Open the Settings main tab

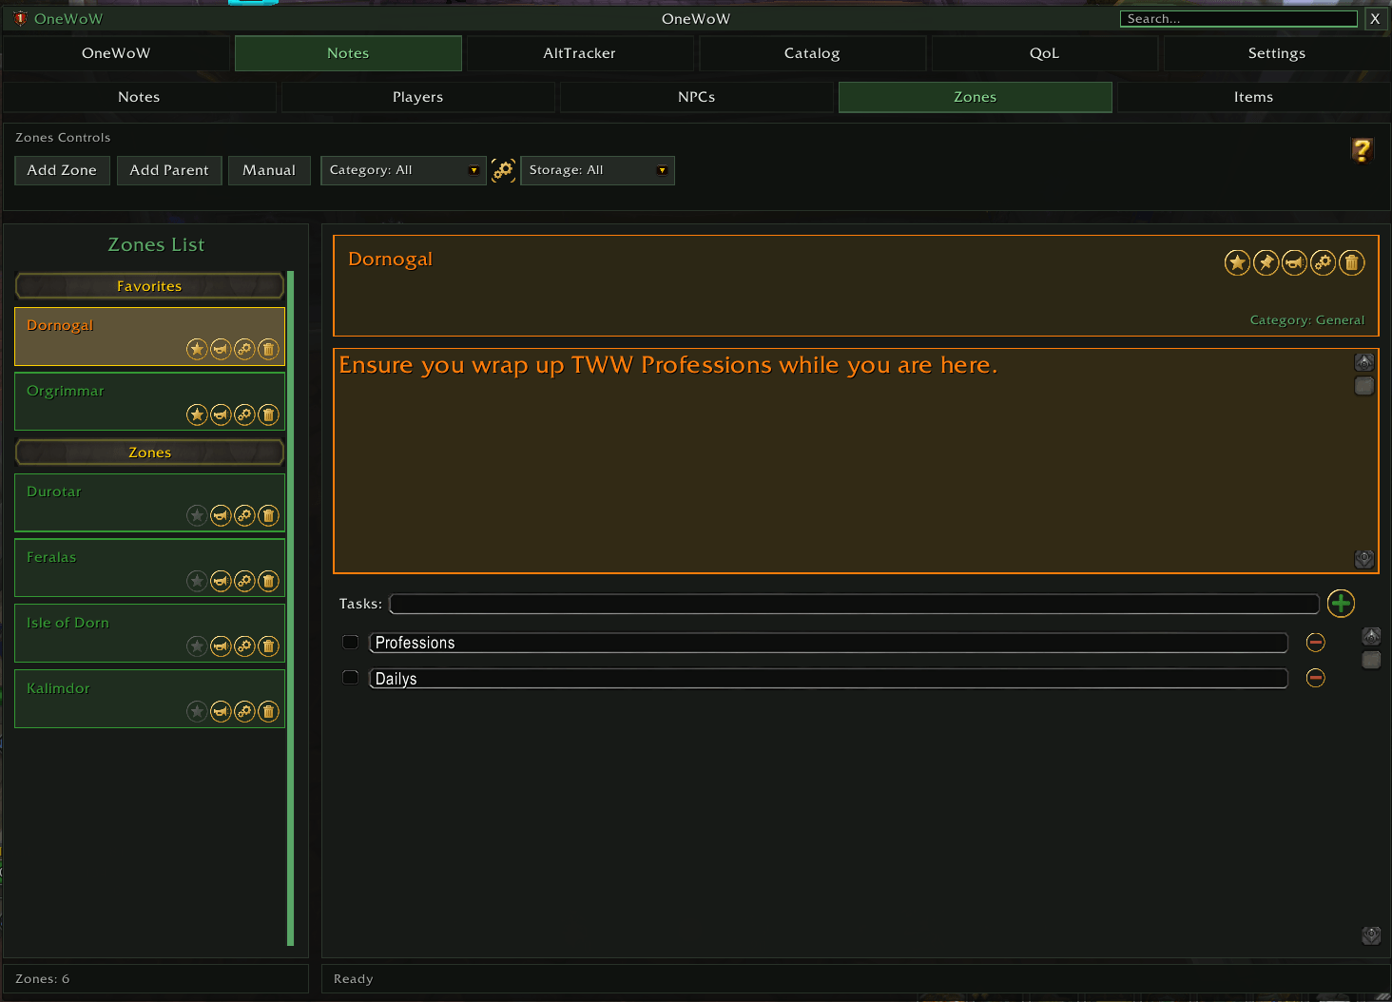click(1277, 53)
